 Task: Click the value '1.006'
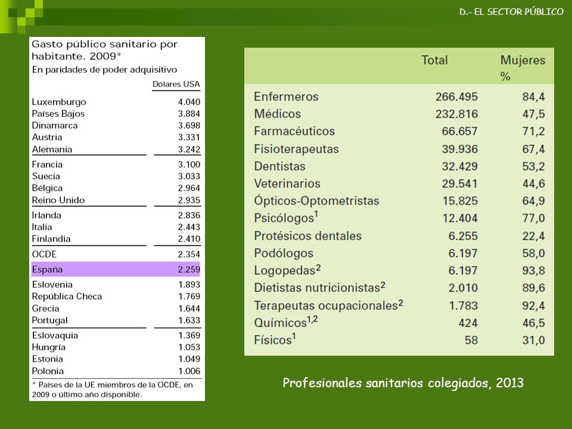pyautogui.click(x=189, y=371)
